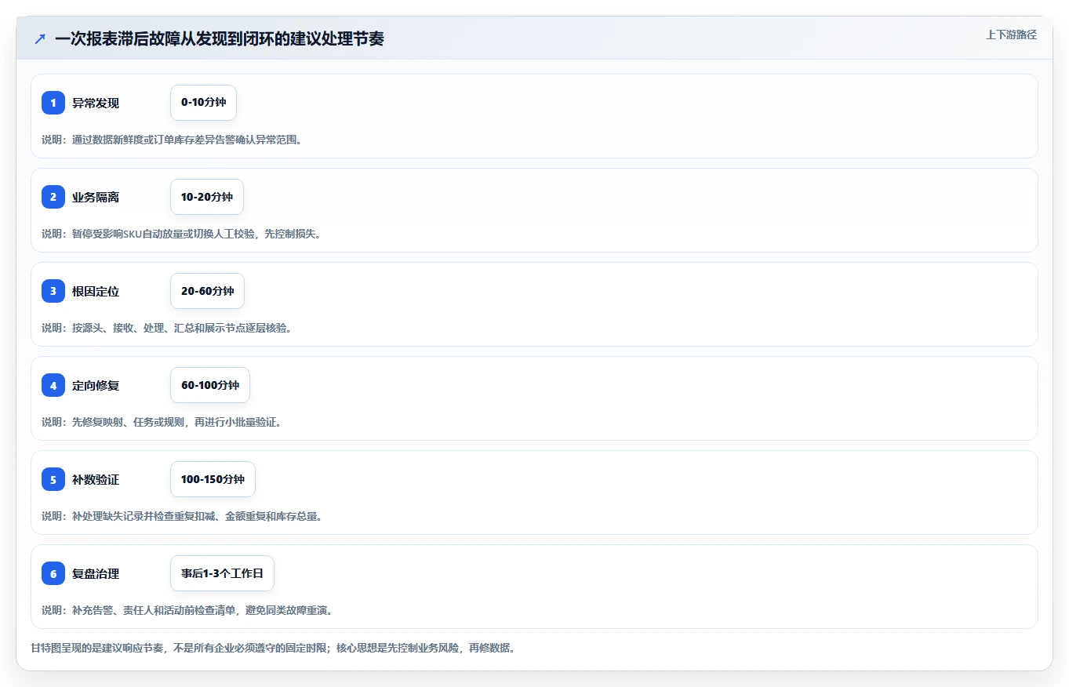Click the 0-10分钟 time pill
The height and width of the screenshot is (687, 1069).
[203, 103]
